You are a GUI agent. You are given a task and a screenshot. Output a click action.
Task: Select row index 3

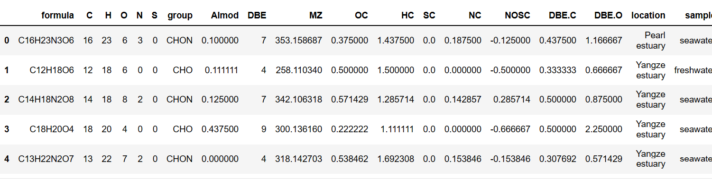7,129
